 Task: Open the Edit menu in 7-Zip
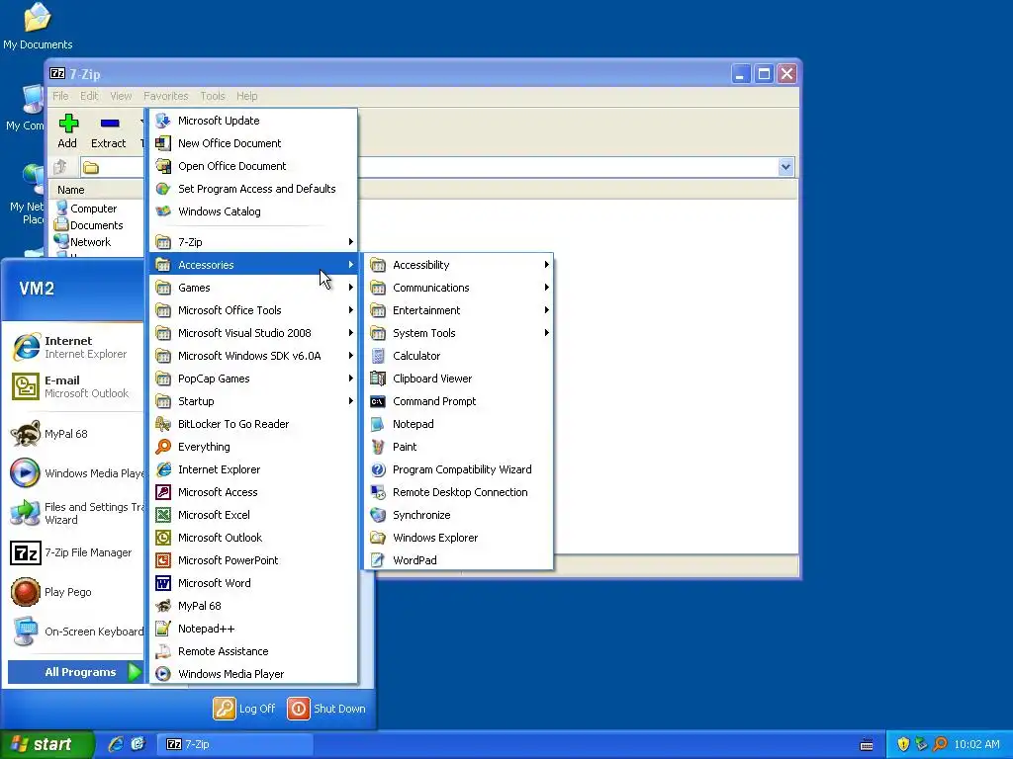89,96
